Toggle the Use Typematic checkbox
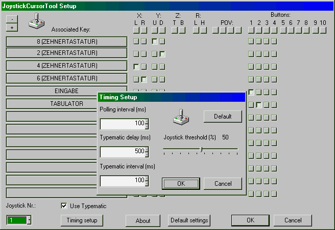The height and width of the screenshot is (230, 335). (x=64, y=206)
